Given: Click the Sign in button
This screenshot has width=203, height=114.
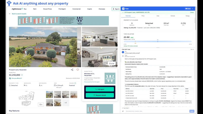Looking at the screenshot, I should pyautogui.click(x=116, y=9).
